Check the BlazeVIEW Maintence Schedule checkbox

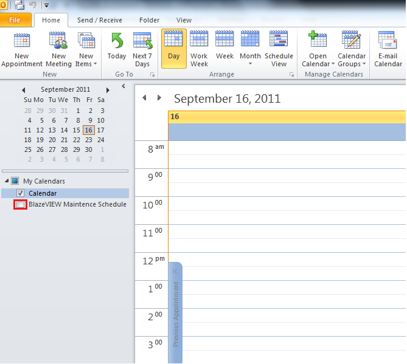tap(20, 204)
